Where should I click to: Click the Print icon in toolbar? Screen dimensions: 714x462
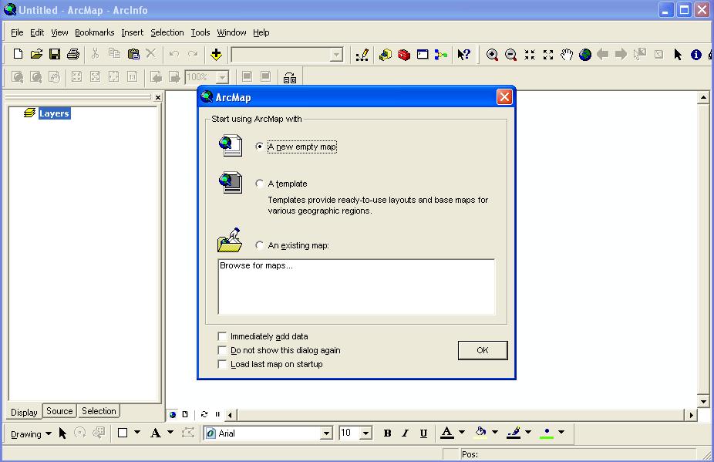click(x=72, y=54)
